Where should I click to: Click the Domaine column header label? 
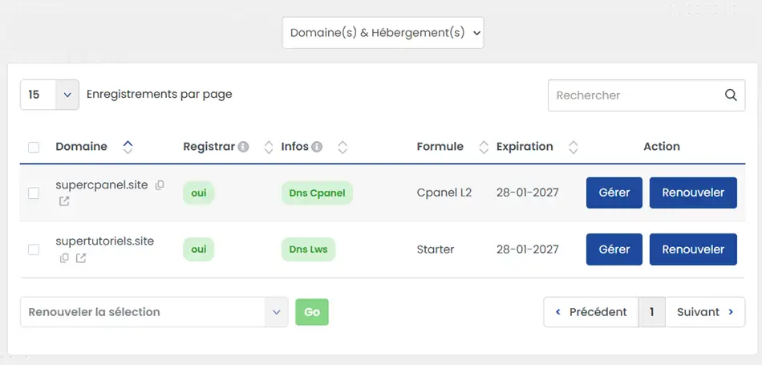click(81, 146)
